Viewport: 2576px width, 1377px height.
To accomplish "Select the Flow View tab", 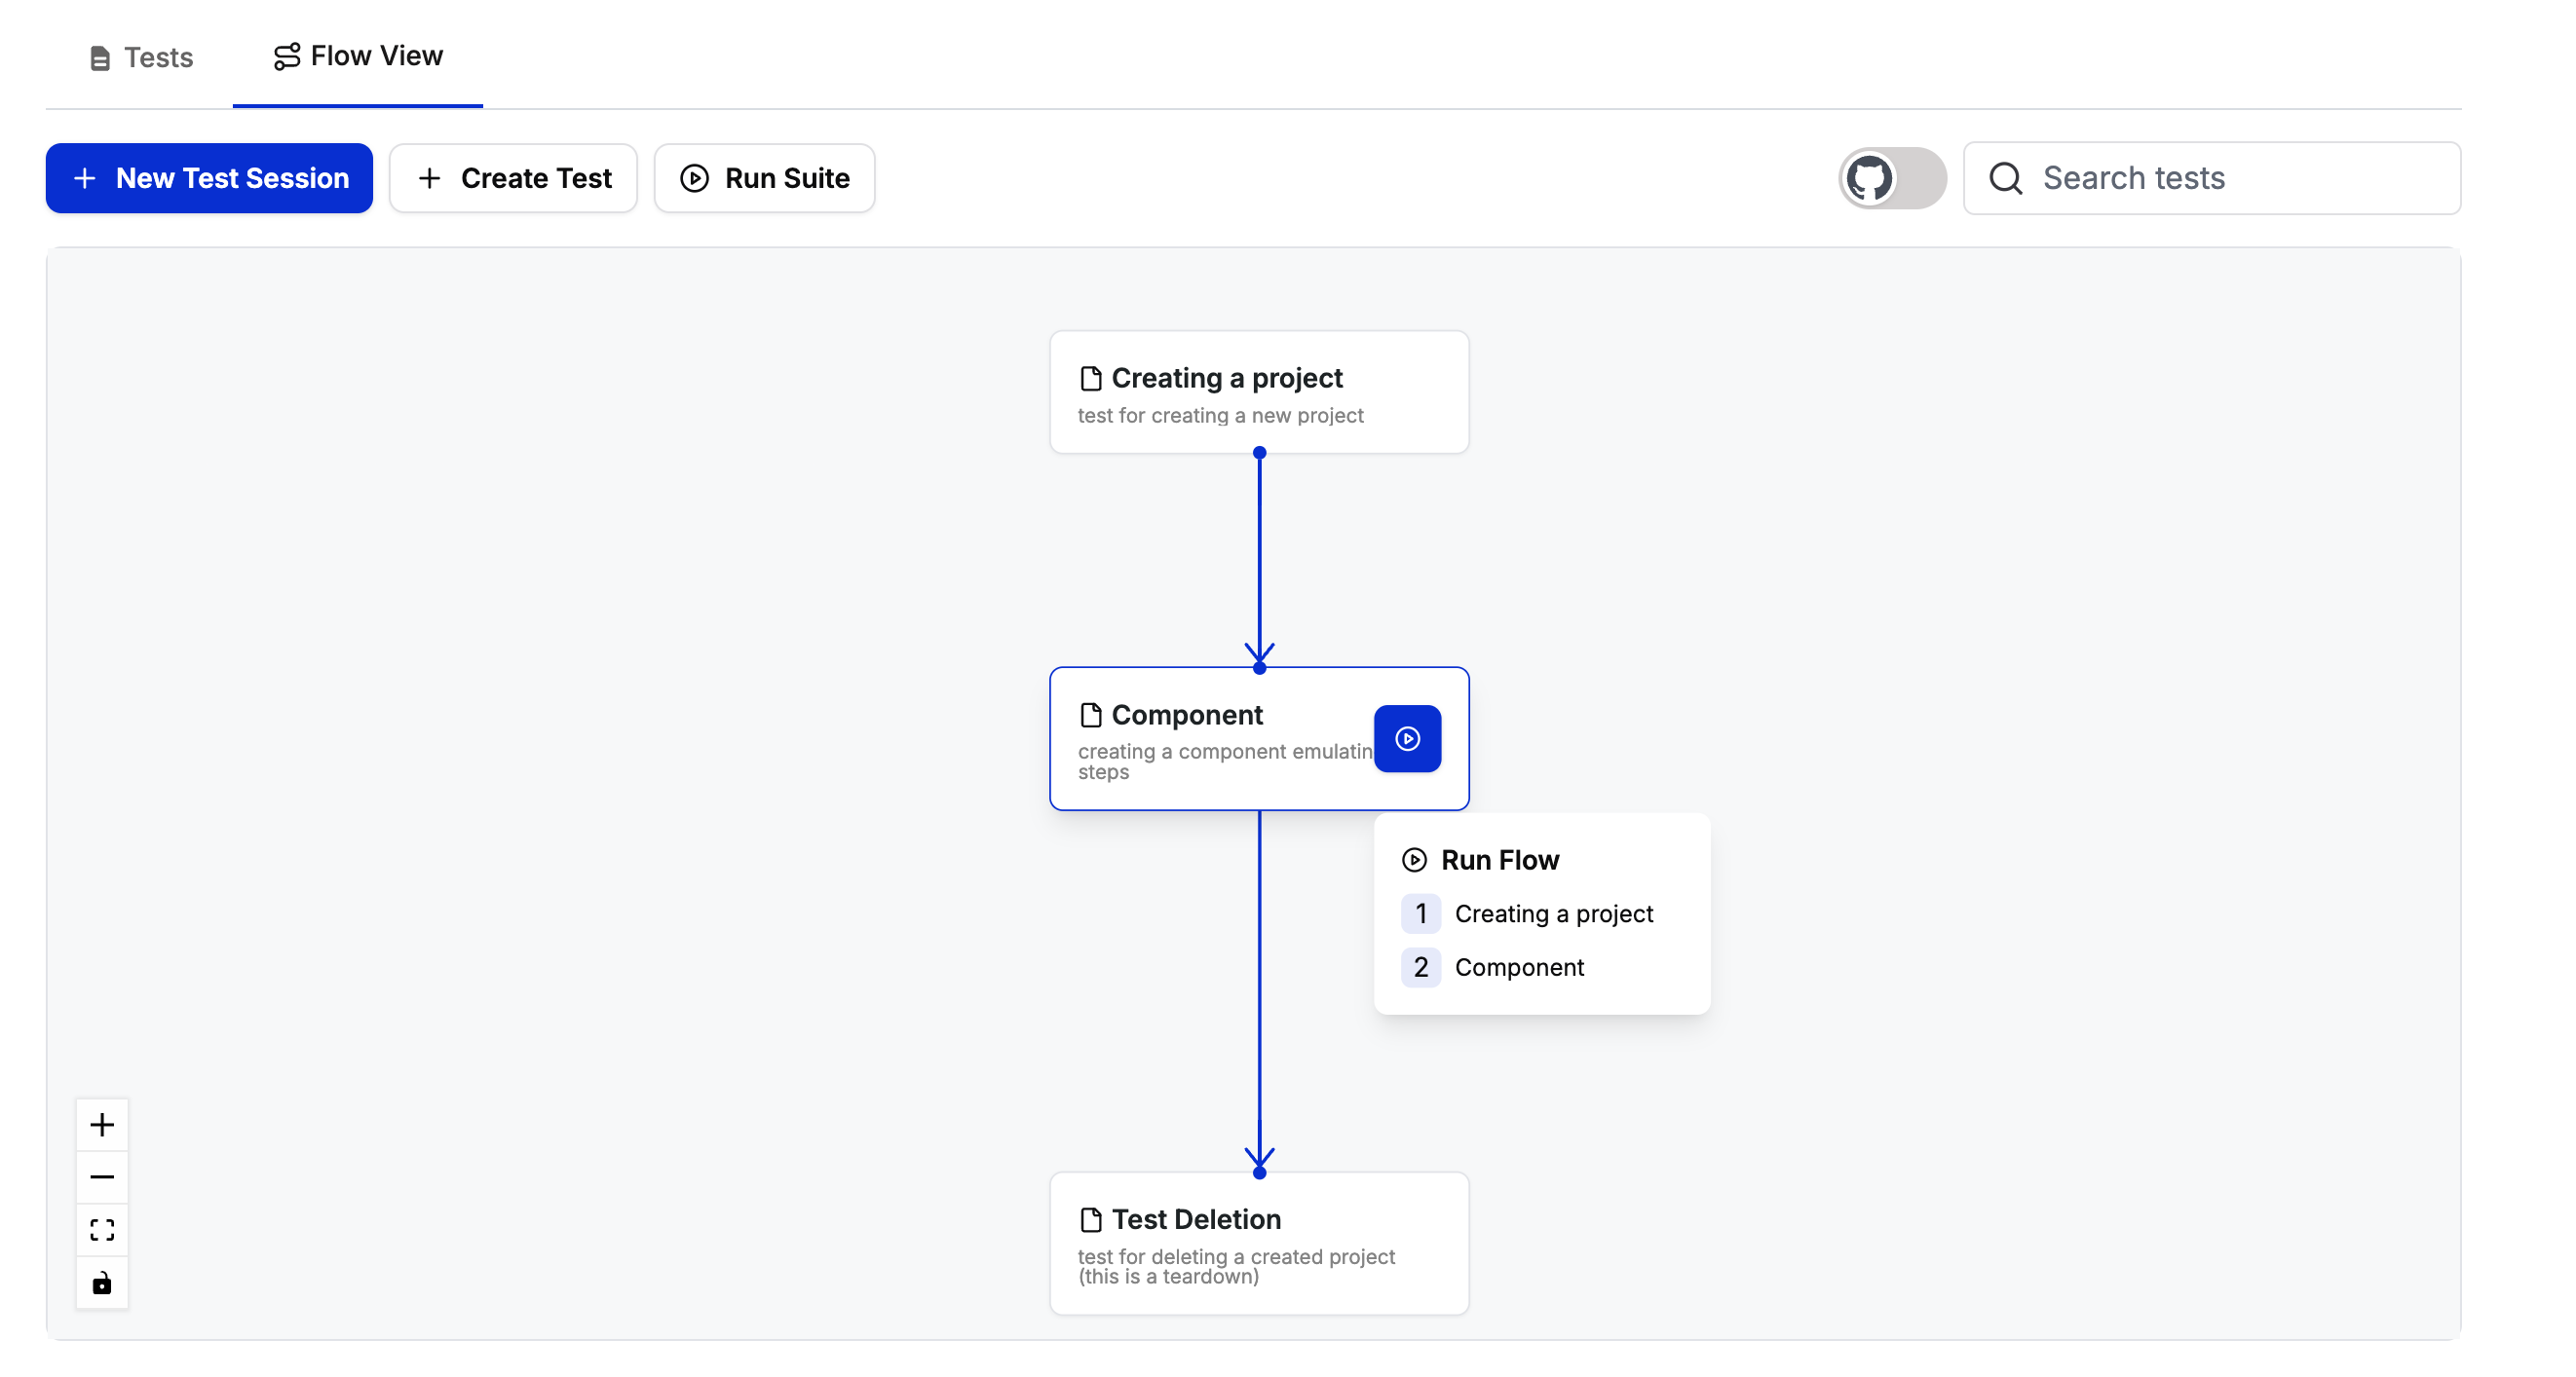I will (358, 56).
